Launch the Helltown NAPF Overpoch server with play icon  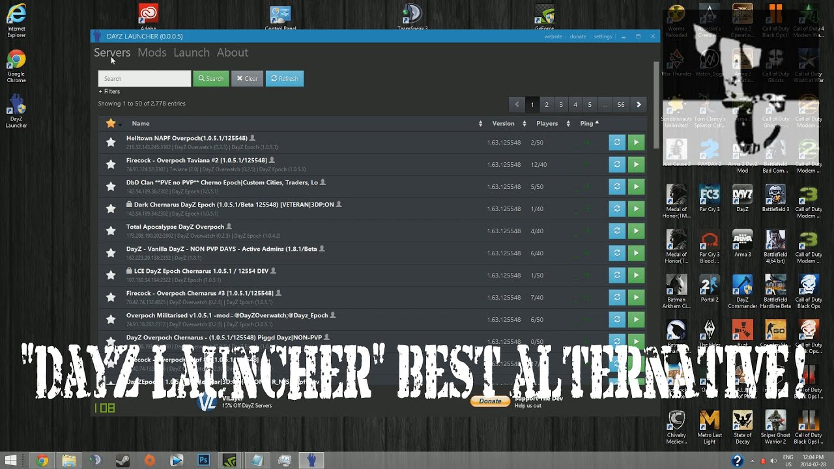[x=636, y=142]
